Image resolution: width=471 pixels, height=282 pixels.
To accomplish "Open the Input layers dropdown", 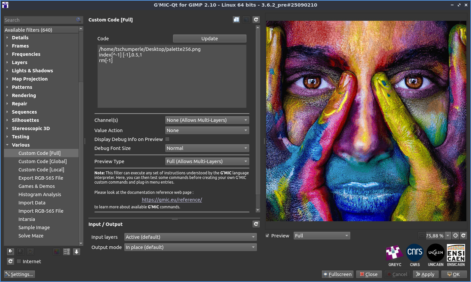I will pos(190,237).
